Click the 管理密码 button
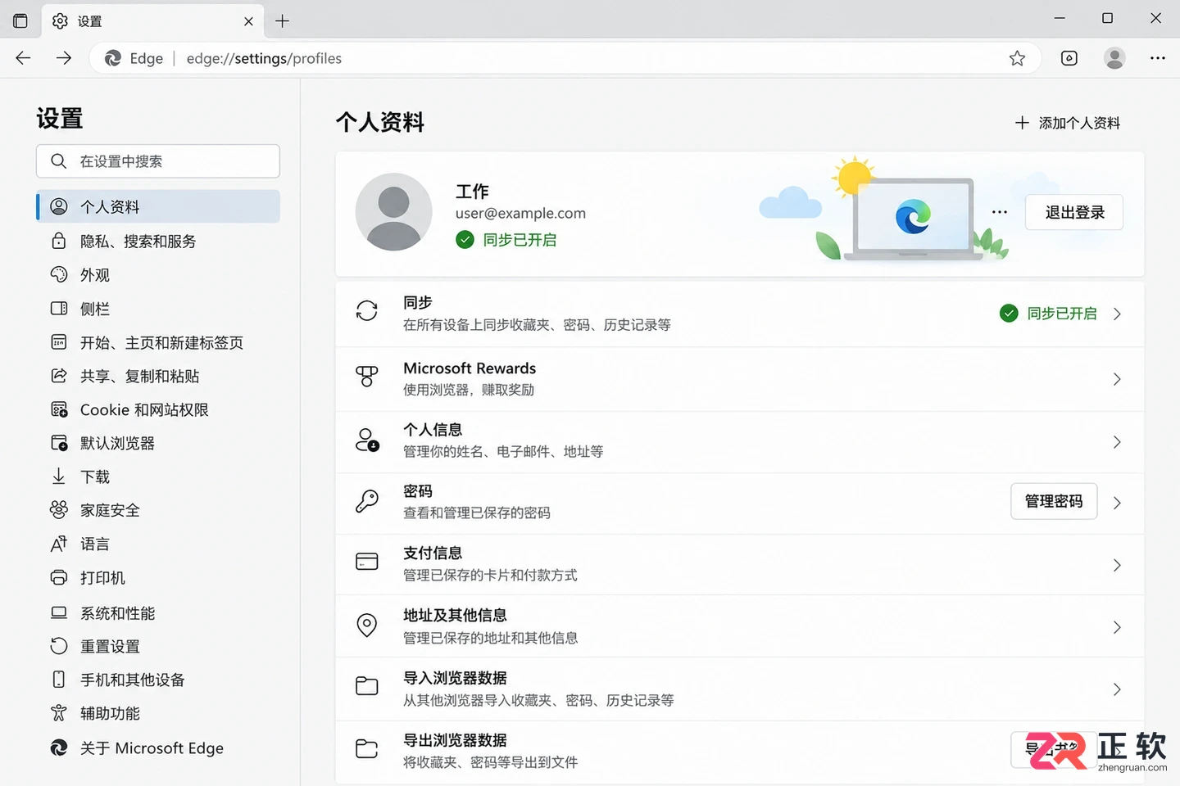This screenshot has width=1180, height=786. click(1054, 501)
